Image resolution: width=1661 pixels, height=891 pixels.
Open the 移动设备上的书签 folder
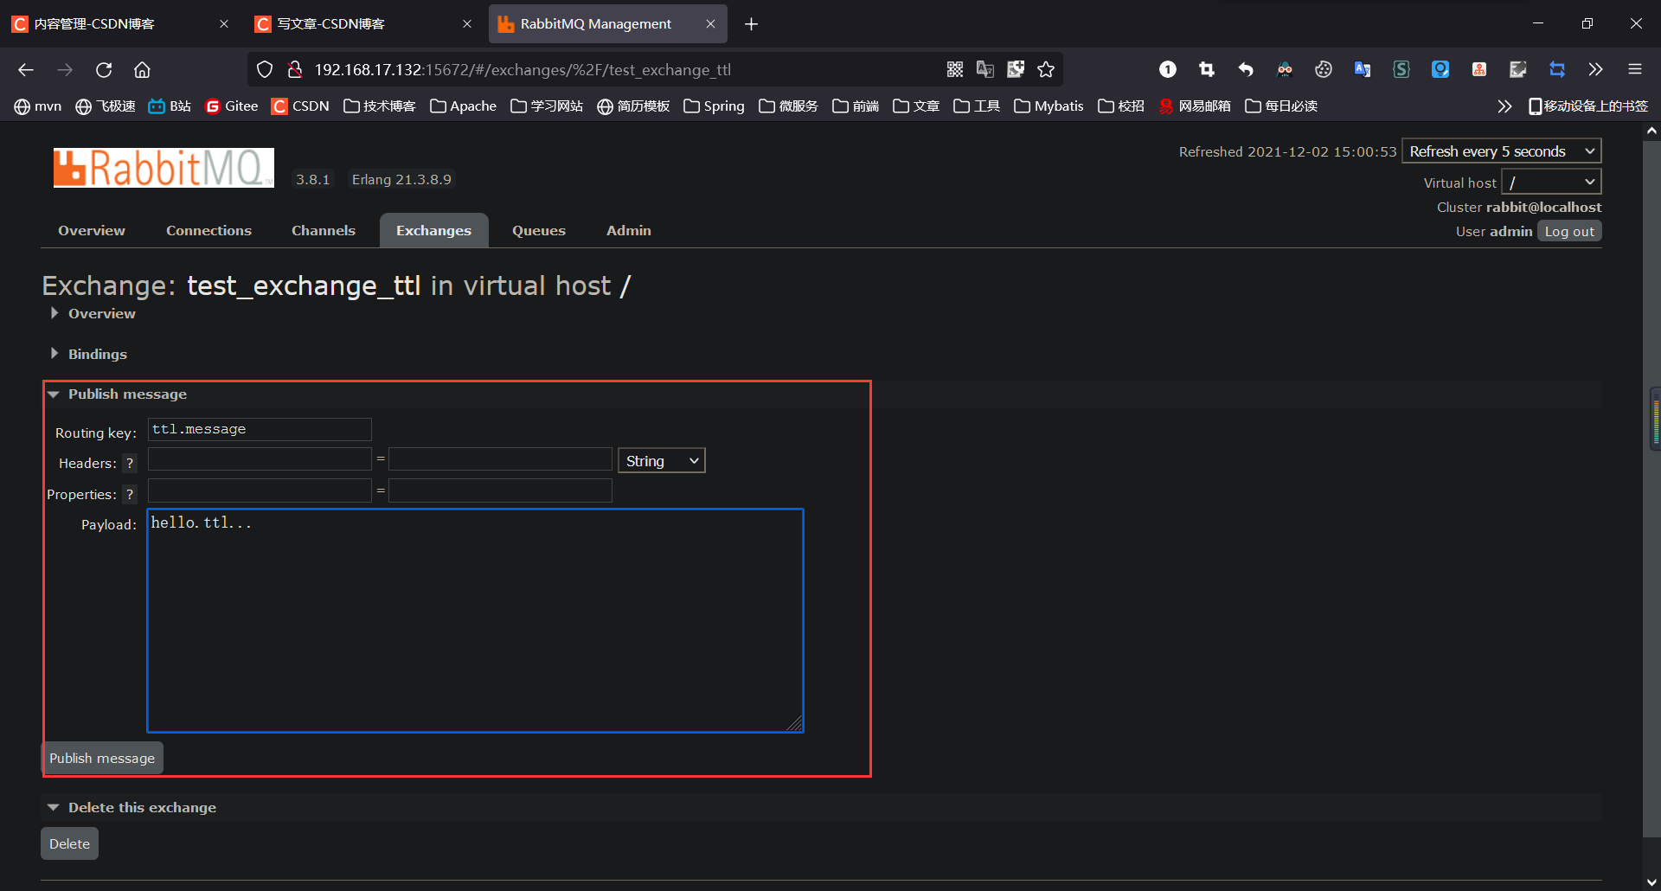pyautogui.click(x=1588, y=106)
